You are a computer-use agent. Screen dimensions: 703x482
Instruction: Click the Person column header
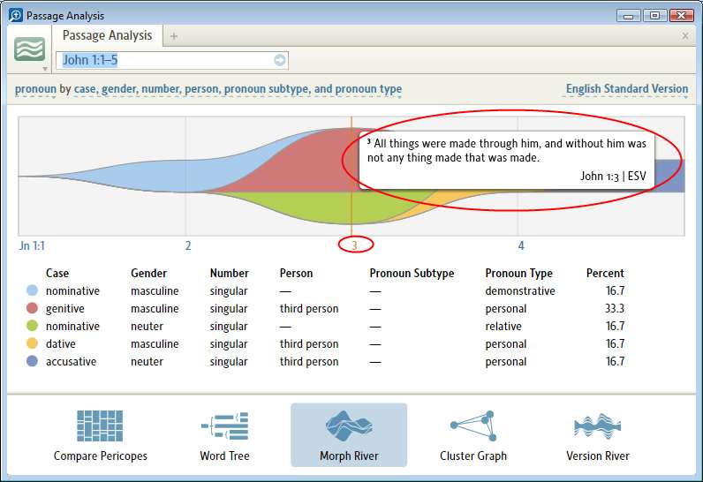pos(296,273)
